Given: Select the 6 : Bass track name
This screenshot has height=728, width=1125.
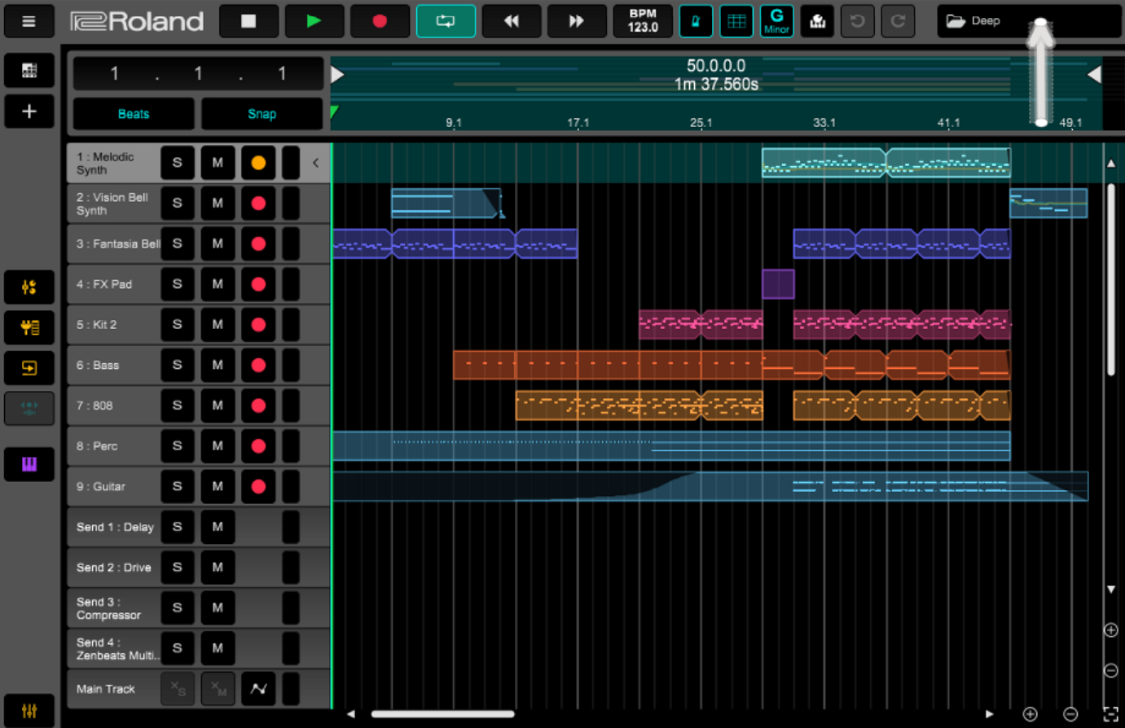Looking at the screenshot, I should (x=98, y=365).
